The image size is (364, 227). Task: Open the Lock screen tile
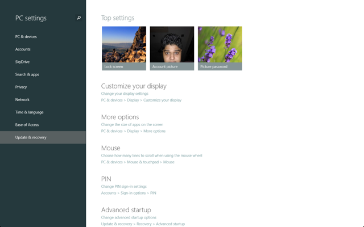124,48
